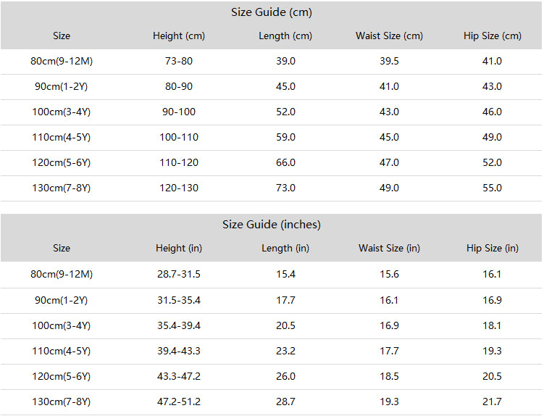Click the 39.4-43.3 height range
The image size is (544, 416).
[x=179, y=351]
